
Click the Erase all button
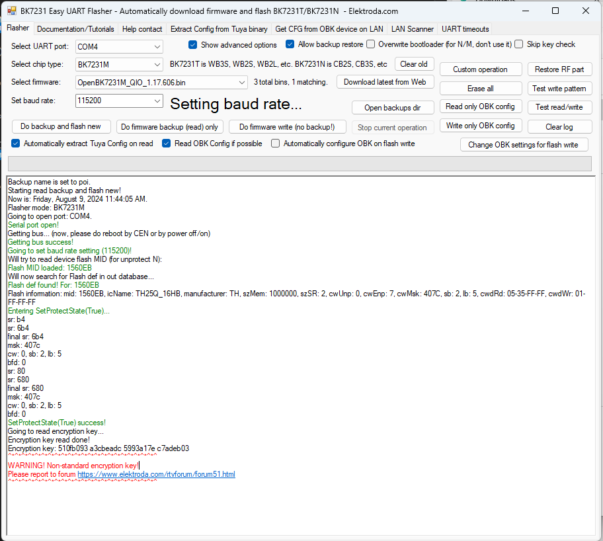click(480, 89)
